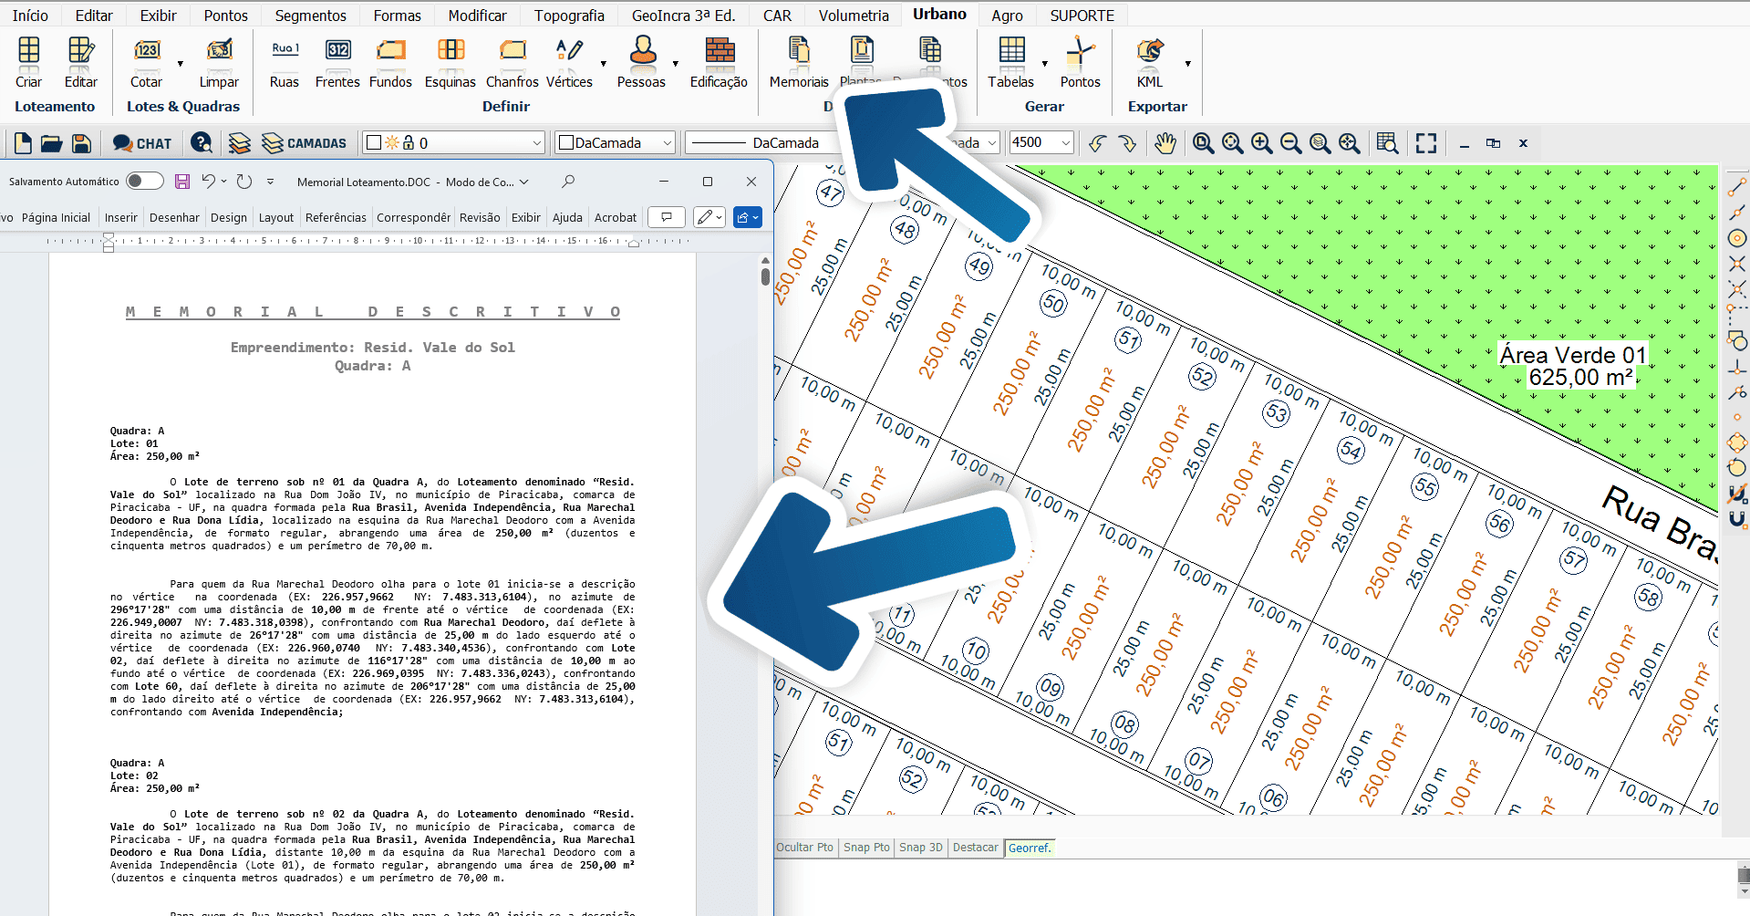1750x916 pixels.
Task: Click the table search icon in CAD toolbar
Action: pyautogui.click(x=1387, y=143)
